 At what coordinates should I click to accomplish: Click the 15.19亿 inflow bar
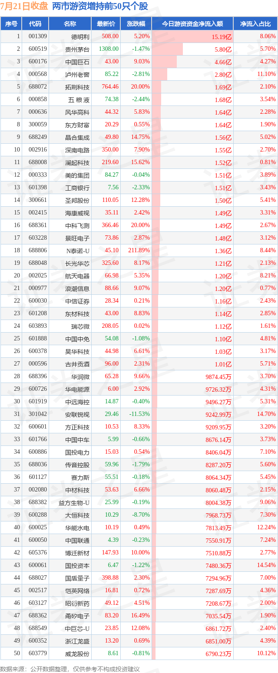(192, 37)
